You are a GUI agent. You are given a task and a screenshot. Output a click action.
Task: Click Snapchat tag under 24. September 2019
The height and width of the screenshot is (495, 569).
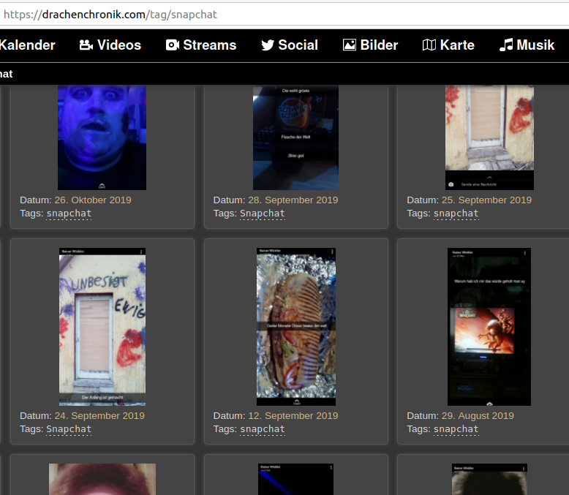(x=69, y=429)
